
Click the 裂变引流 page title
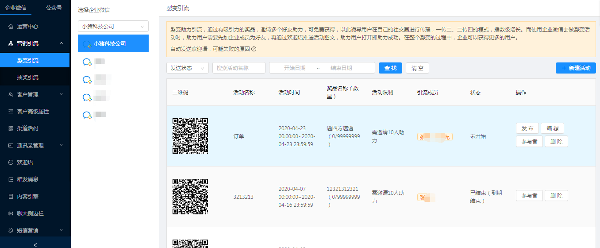click(x=178, y=8)
